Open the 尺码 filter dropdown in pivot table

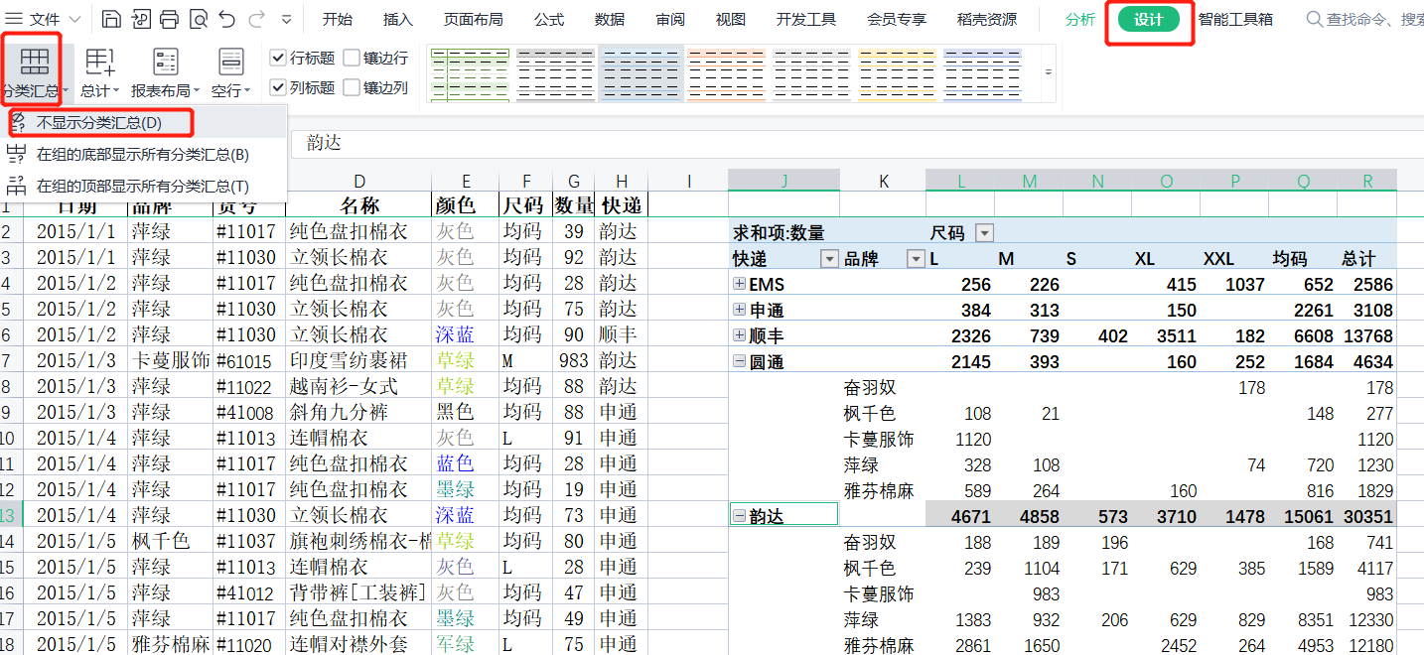(x=984, y=233)
